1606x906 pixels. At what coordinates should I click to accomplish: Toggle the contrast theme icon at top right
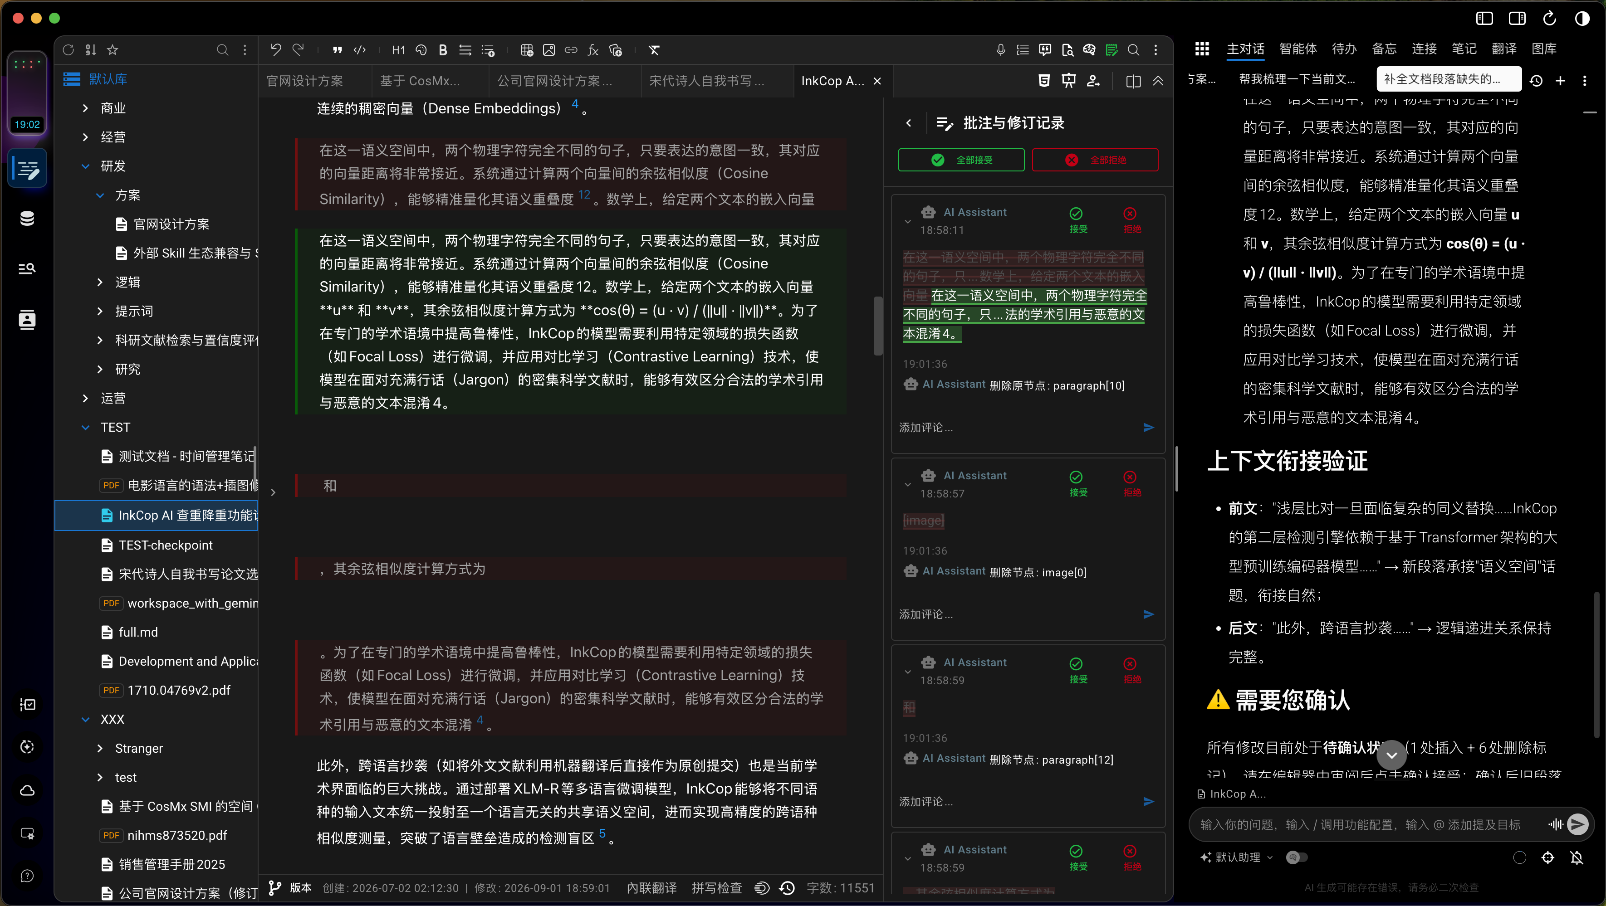(1582, 18)
